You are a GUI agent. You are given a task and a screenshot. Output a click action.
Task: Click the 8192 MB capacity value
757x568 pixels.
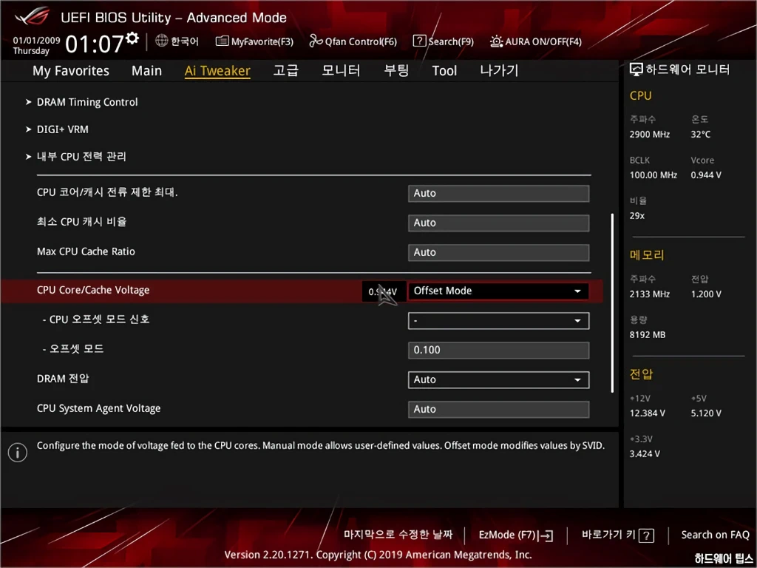648,335
